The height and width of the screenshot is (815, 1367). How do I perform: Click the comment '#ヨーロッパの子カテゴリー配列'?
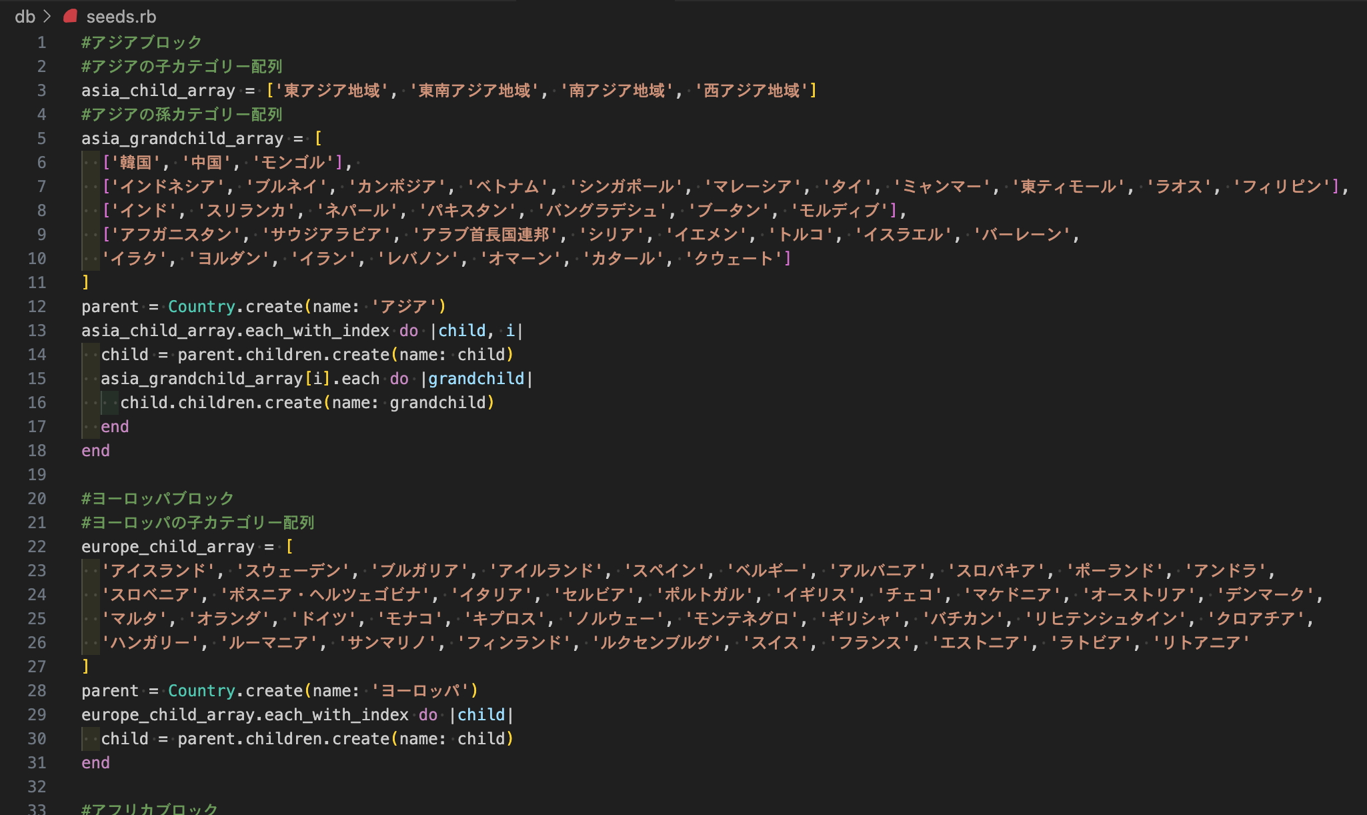click(x=198, y=523)
